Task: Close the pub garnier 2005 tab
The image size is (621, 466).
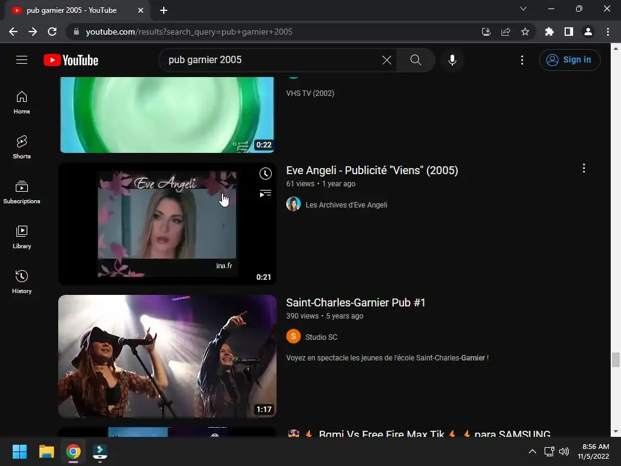Action: click(x=141, y=10)
